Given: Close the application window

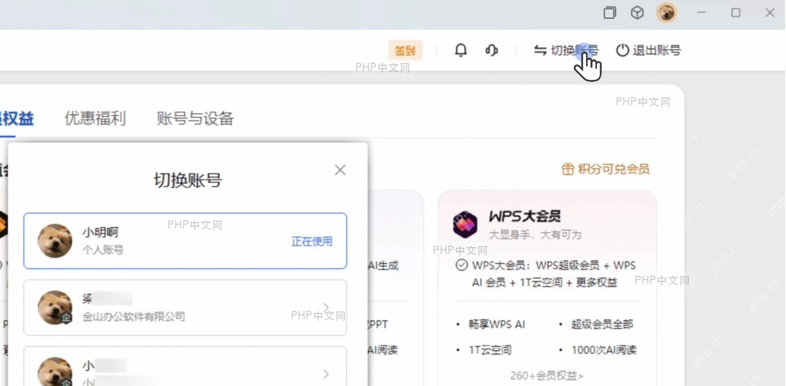Looking at the screenshot, I should pyautogui.click(x=770, y=13).
